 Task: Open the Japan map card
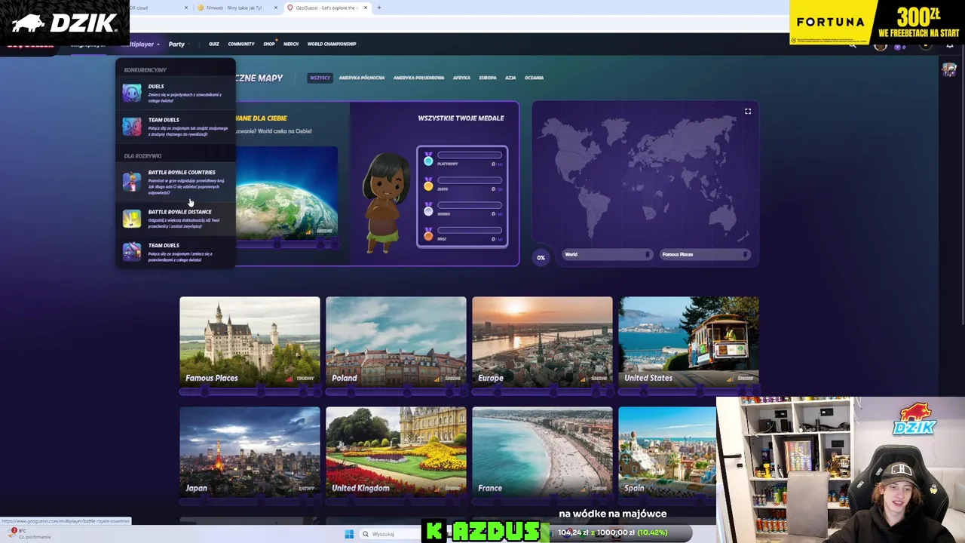coord(250,452)
